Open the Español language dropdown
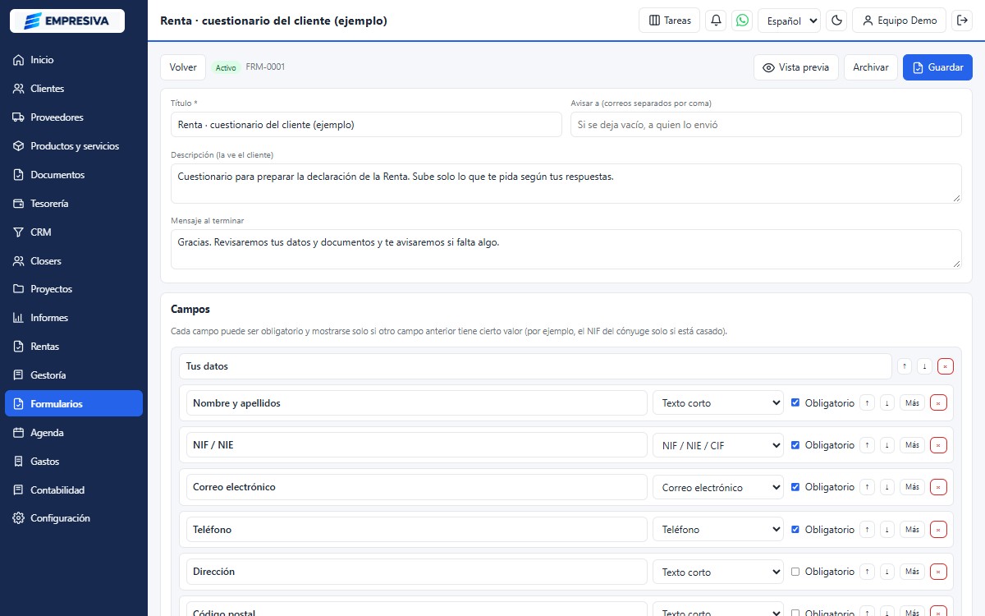Screen dimensions: 985x616 [789, 21]
